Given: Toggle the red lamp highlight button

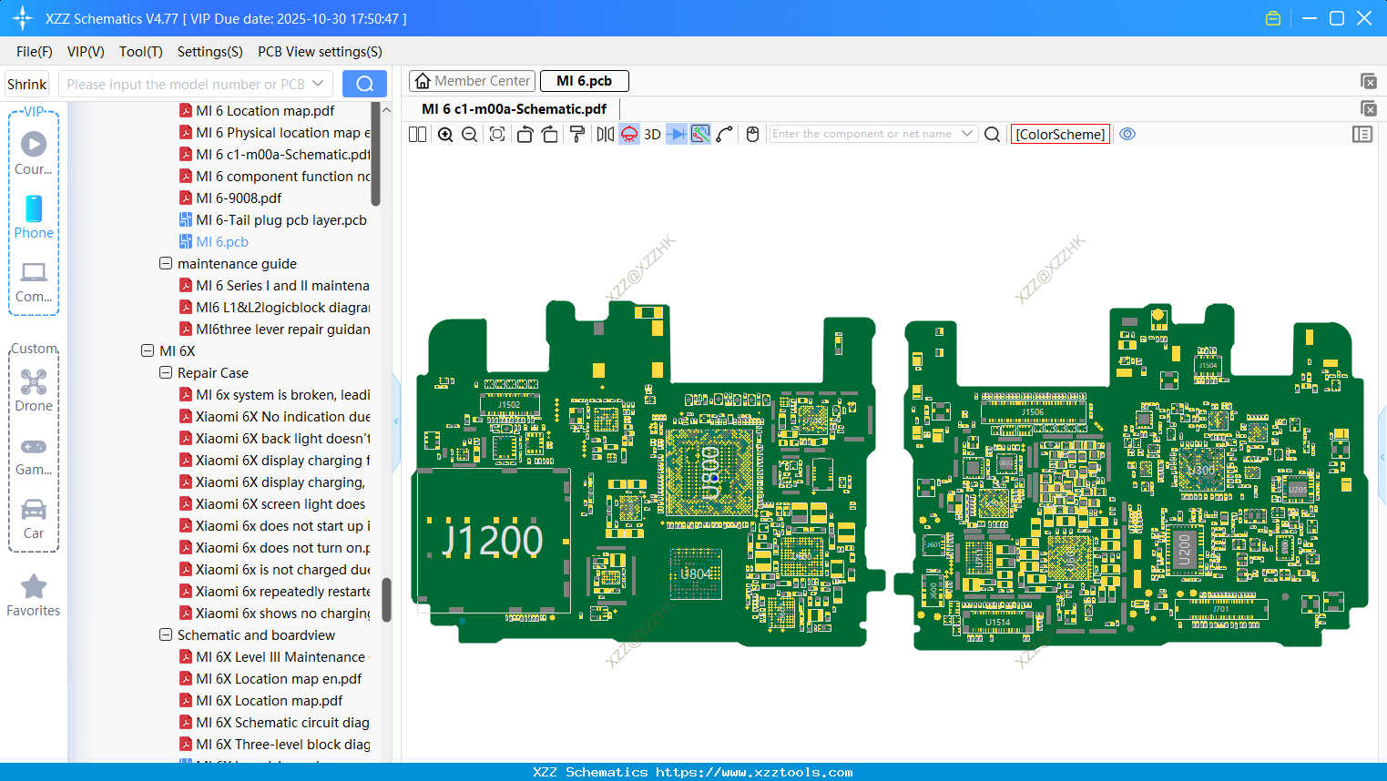Looking at the screenshot, I should tap(629, 135).
